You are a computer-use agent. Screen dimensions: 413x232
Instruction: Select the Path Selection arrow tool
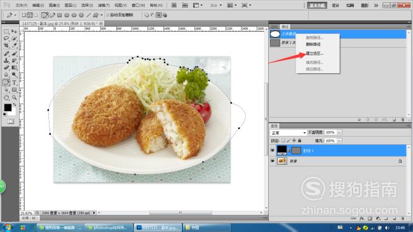pyautogui.click(x=6, y=90)
